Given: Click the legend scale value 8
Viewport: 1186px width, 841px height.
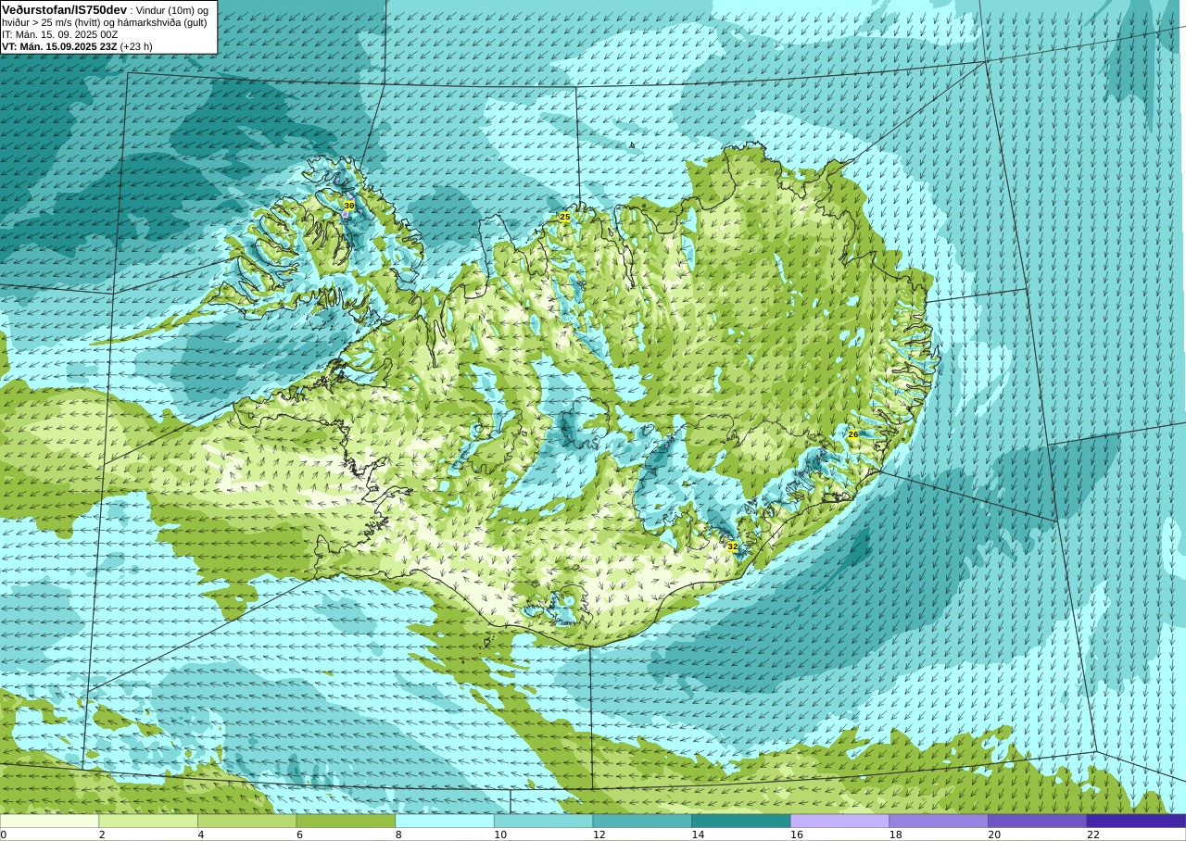Looking at the screenshot, I should [x=398, y=835].
